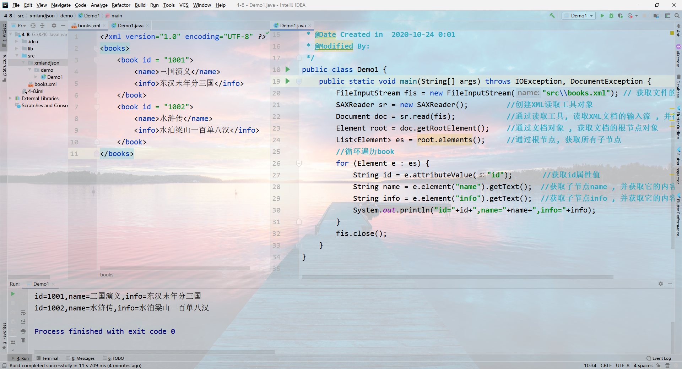Expand the .idea folder
Screen dimensions: 682x369
[17, 42]
